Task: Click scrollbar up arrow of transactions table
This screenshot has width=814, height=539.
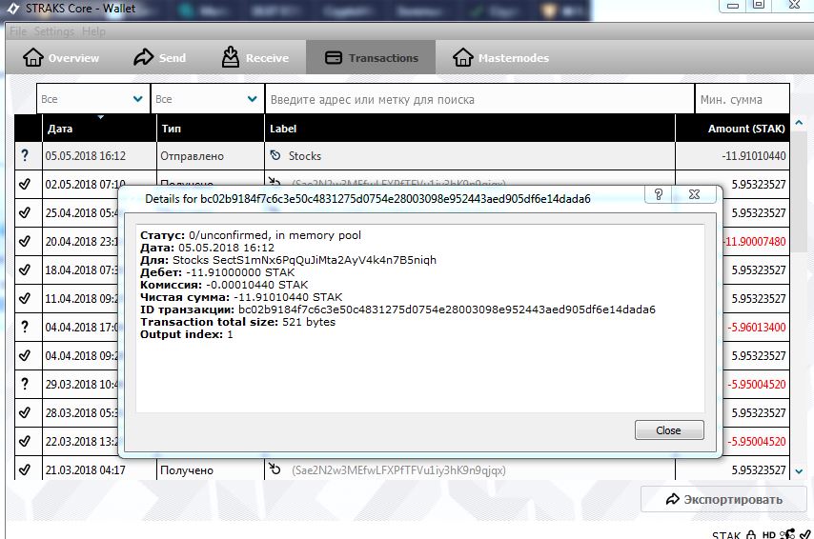Action: [799, 123]
